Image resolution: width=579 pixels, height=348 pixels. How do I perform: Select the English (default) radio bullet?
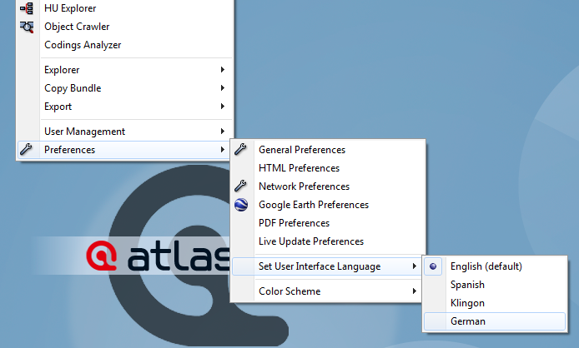[433, 266]
